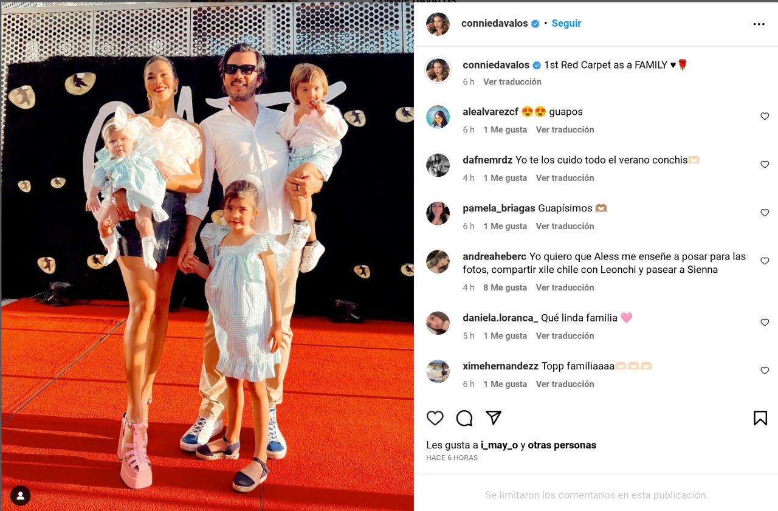
Task: Save the post with bookmark icon
Action: click(760, 418)
